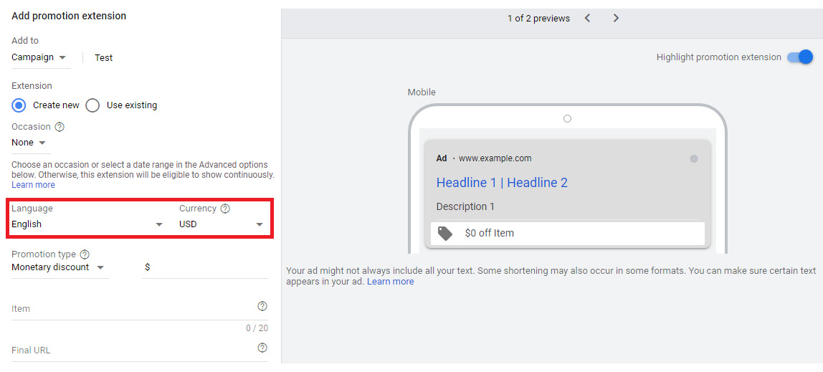Image resolution: width=823 pixels, height=372 pixels.
Task: Open help icon for Final URL field
Action: coord(262,348)
